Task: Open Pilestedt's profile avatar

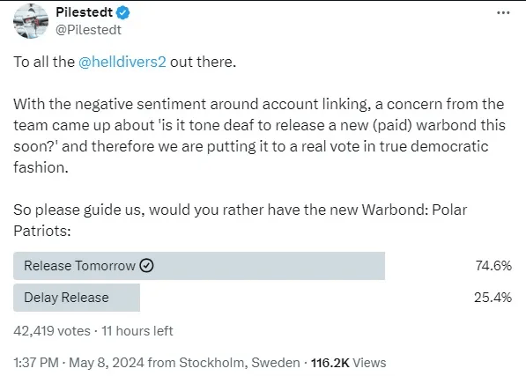Action: coord(31,21)
